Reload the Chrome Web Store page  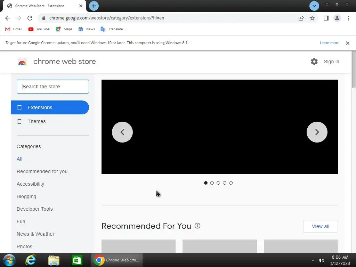30,18
